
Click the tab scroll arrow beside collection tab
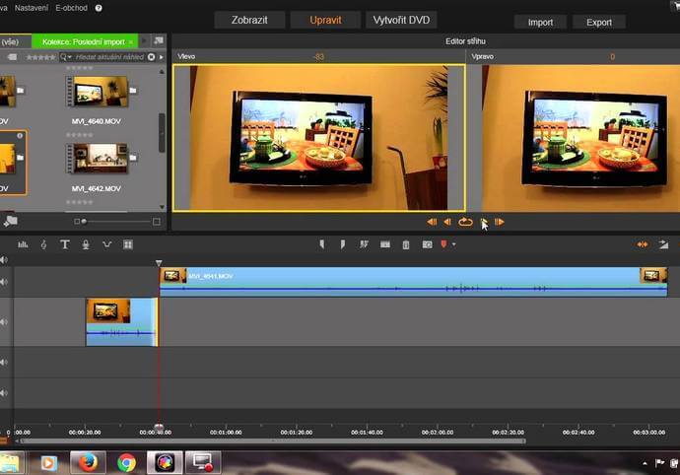[x=145, y=41]
